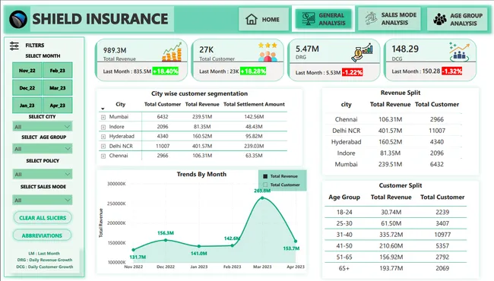Click the city column sort arrow icon
This screenshot has height=281, width=494.
pos(103,109)
